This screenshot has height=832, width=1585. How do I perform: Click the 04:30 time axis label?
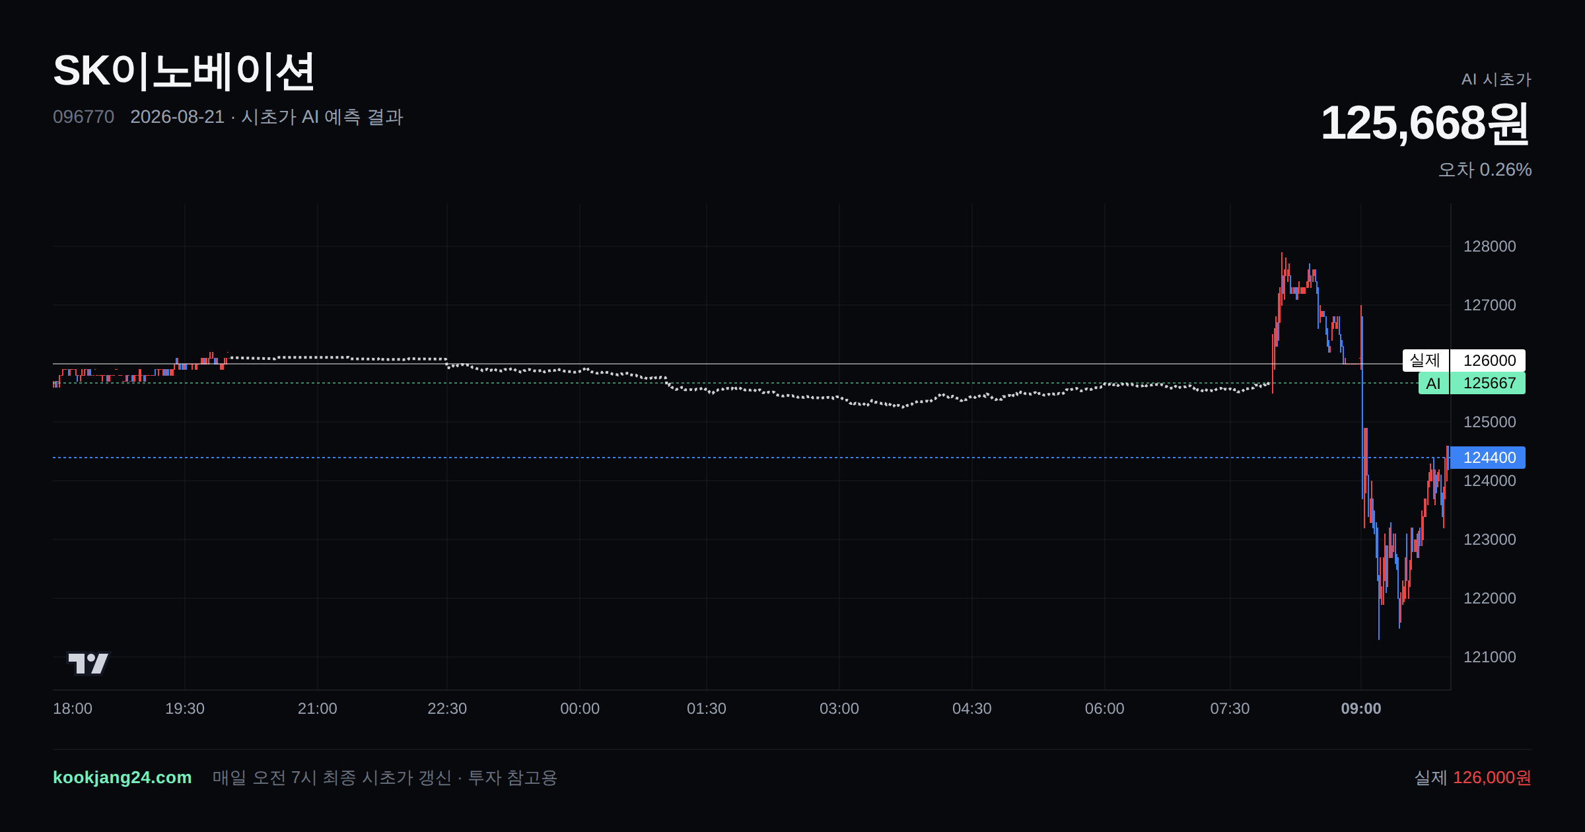point(972,709)
